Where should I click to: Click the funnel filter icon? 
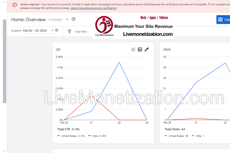(x=69, y=31)
